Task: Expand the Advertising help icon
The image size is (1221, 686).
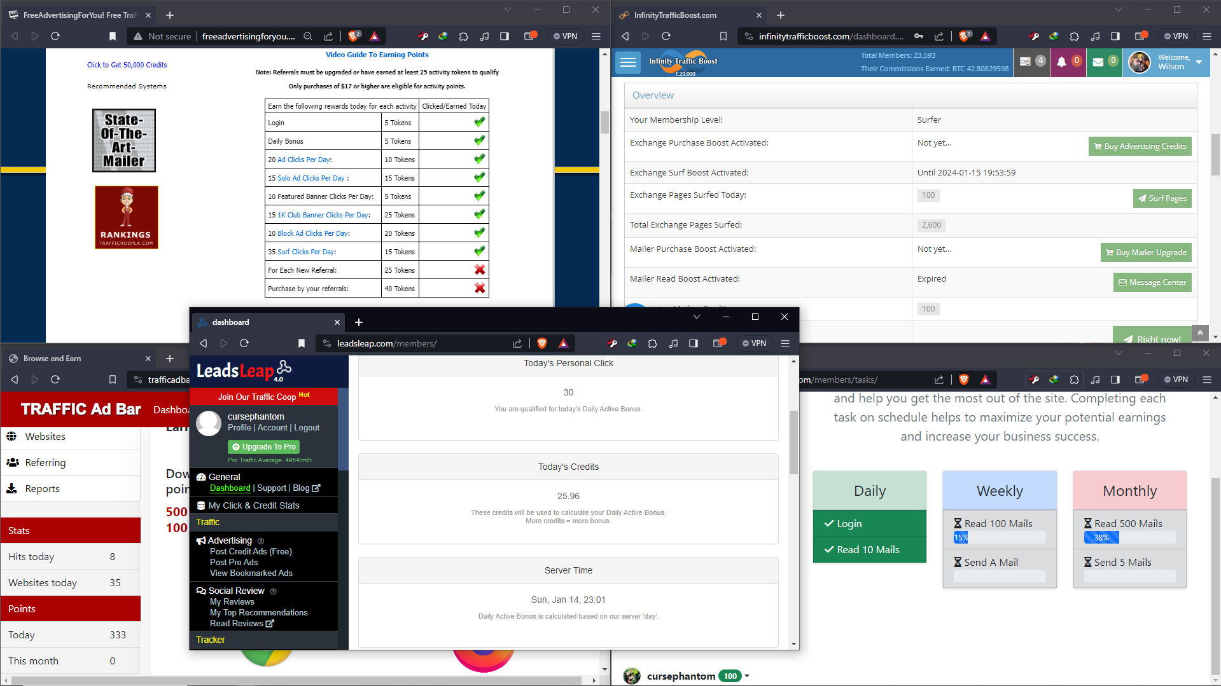Action: [x=261, y=541]
